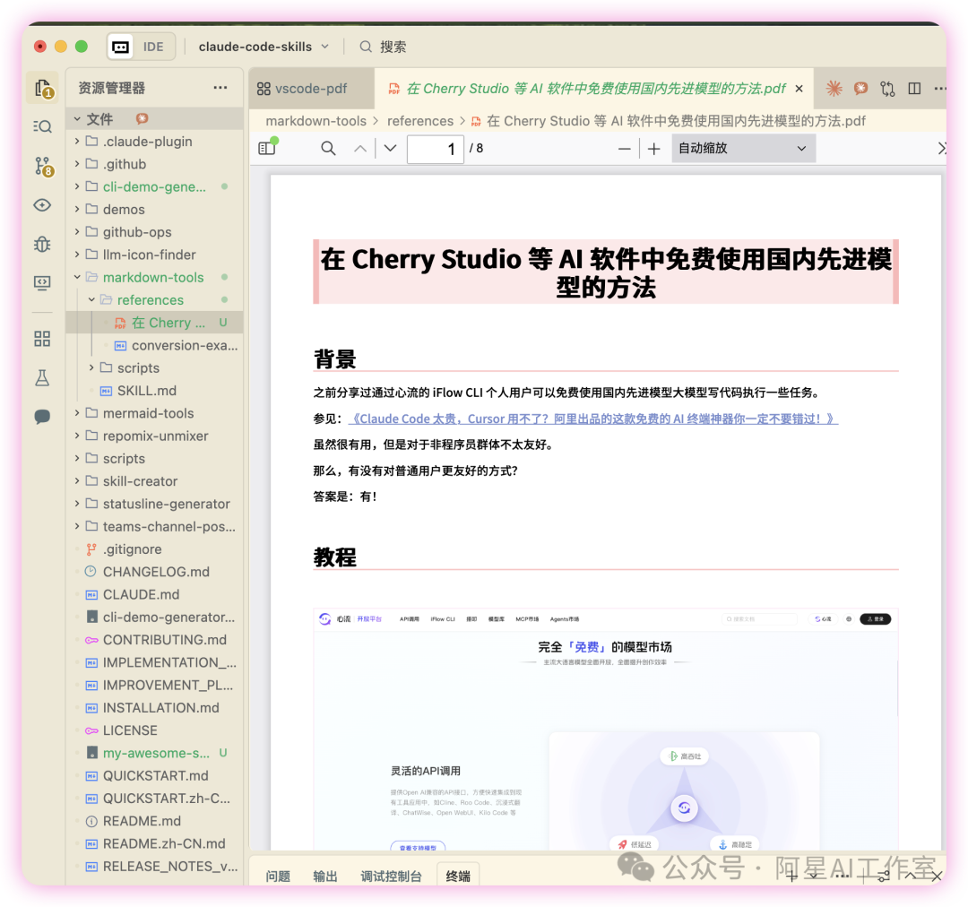Collapse the 文件 section
The width and height of the screenshot is (968, 907).
pos(77,118)
